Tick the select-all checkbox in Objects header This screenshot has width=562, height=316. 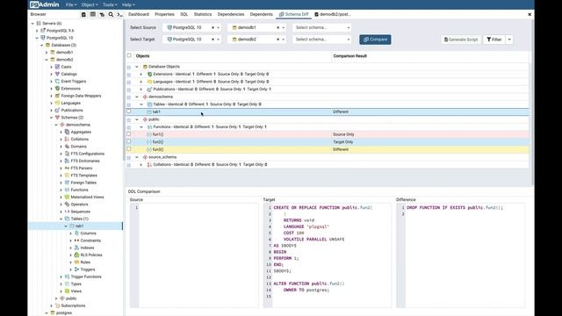pyautogui.click(x=129, y=55)
